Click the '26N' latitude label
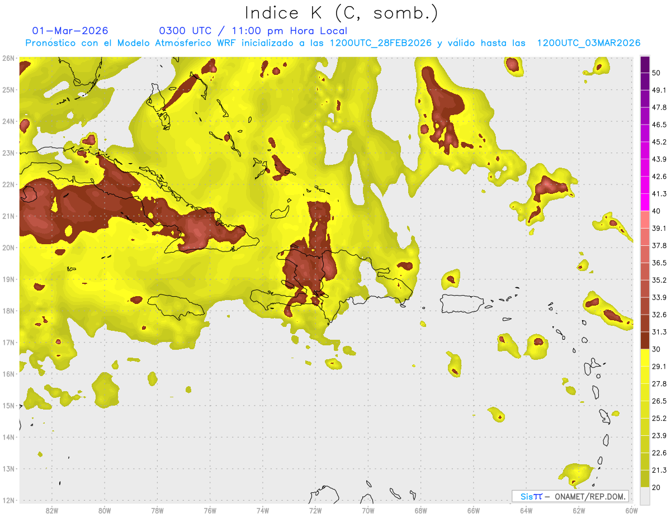Screen dimensions: 671x518 8,58
